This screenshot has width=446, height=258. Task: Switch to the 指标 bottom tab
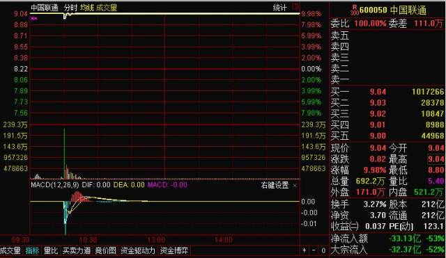tap(33, 250)
